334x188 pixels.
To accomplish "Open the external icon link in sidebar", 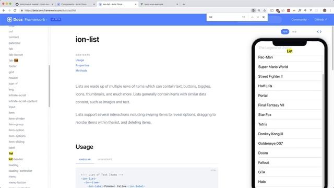I will [x=13, y=84].
